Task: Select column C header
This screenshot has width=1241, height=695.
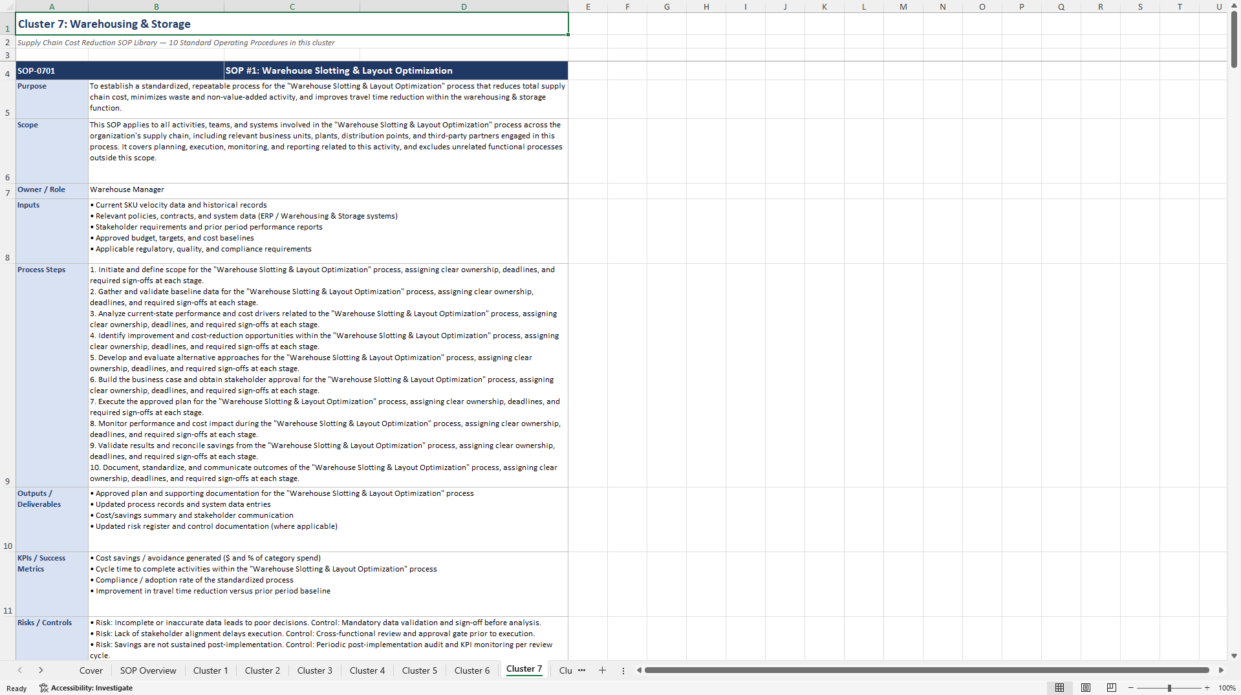Action: click(292, 6)
